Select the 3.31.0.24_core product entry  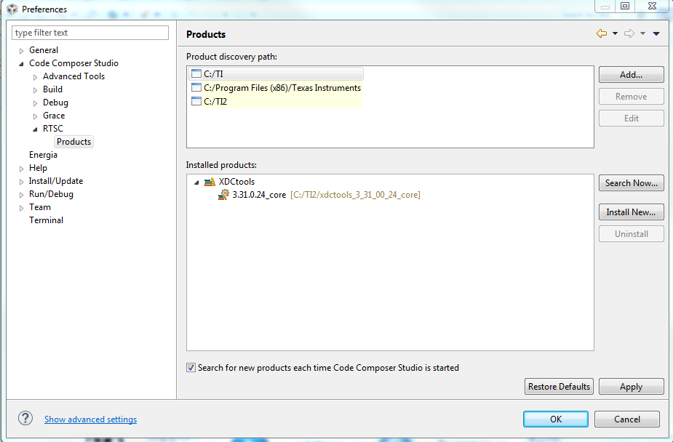(259, 195)
